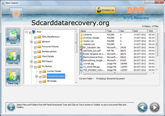This screenshot has height=116, width=165.
Task: Sort file list by Name column
Action: [93, 31]
